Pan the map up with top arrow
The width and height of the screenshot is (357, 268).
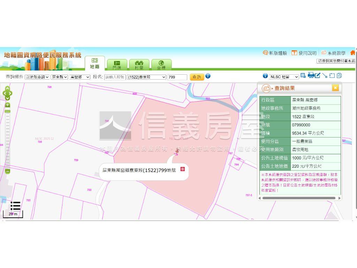tap(8, 88)
